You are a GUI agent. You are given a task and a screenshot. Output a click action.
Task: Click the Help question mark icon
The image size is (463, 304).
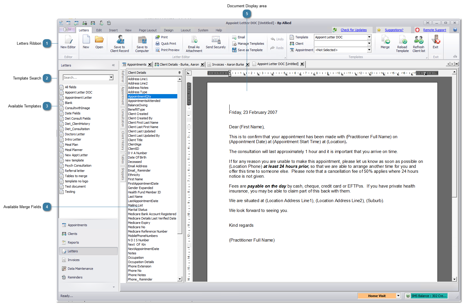pos(455,30)
